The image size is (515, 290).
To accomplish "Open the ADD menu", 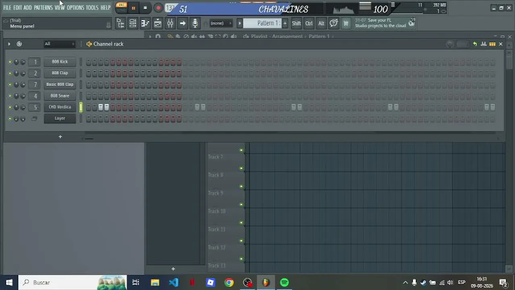I will point(27,8).
